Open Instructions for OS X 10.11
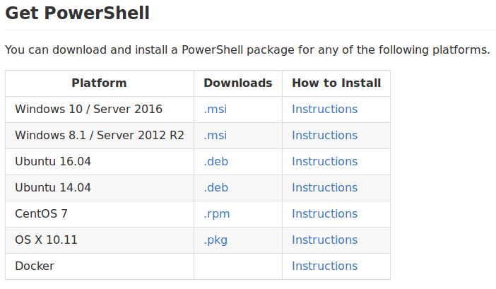This screenshot has height=289, width=496. [x=324, y=240]
